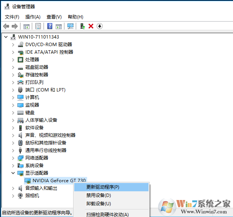Viewport: 233px width, 217px height.
Task: Expand the DVD/CD-ROM 驱动器 category
Action: point(13,45)
